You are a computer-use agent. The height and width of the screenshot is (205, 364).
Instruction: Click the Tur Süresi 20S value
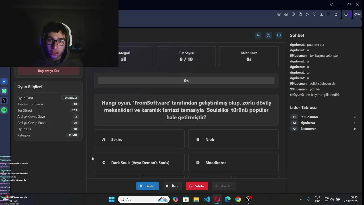pos(75,110)
